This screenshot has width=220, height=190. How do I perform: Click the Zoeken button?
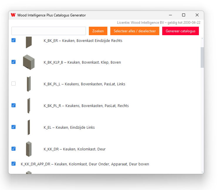[x=98, y=31]
